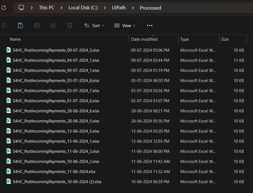This screenshot has width=253, height=193.
Task: Select file S4HC_PostIncomingPayments_13-06-2024_1.xlsx
Action: point(56,141)
